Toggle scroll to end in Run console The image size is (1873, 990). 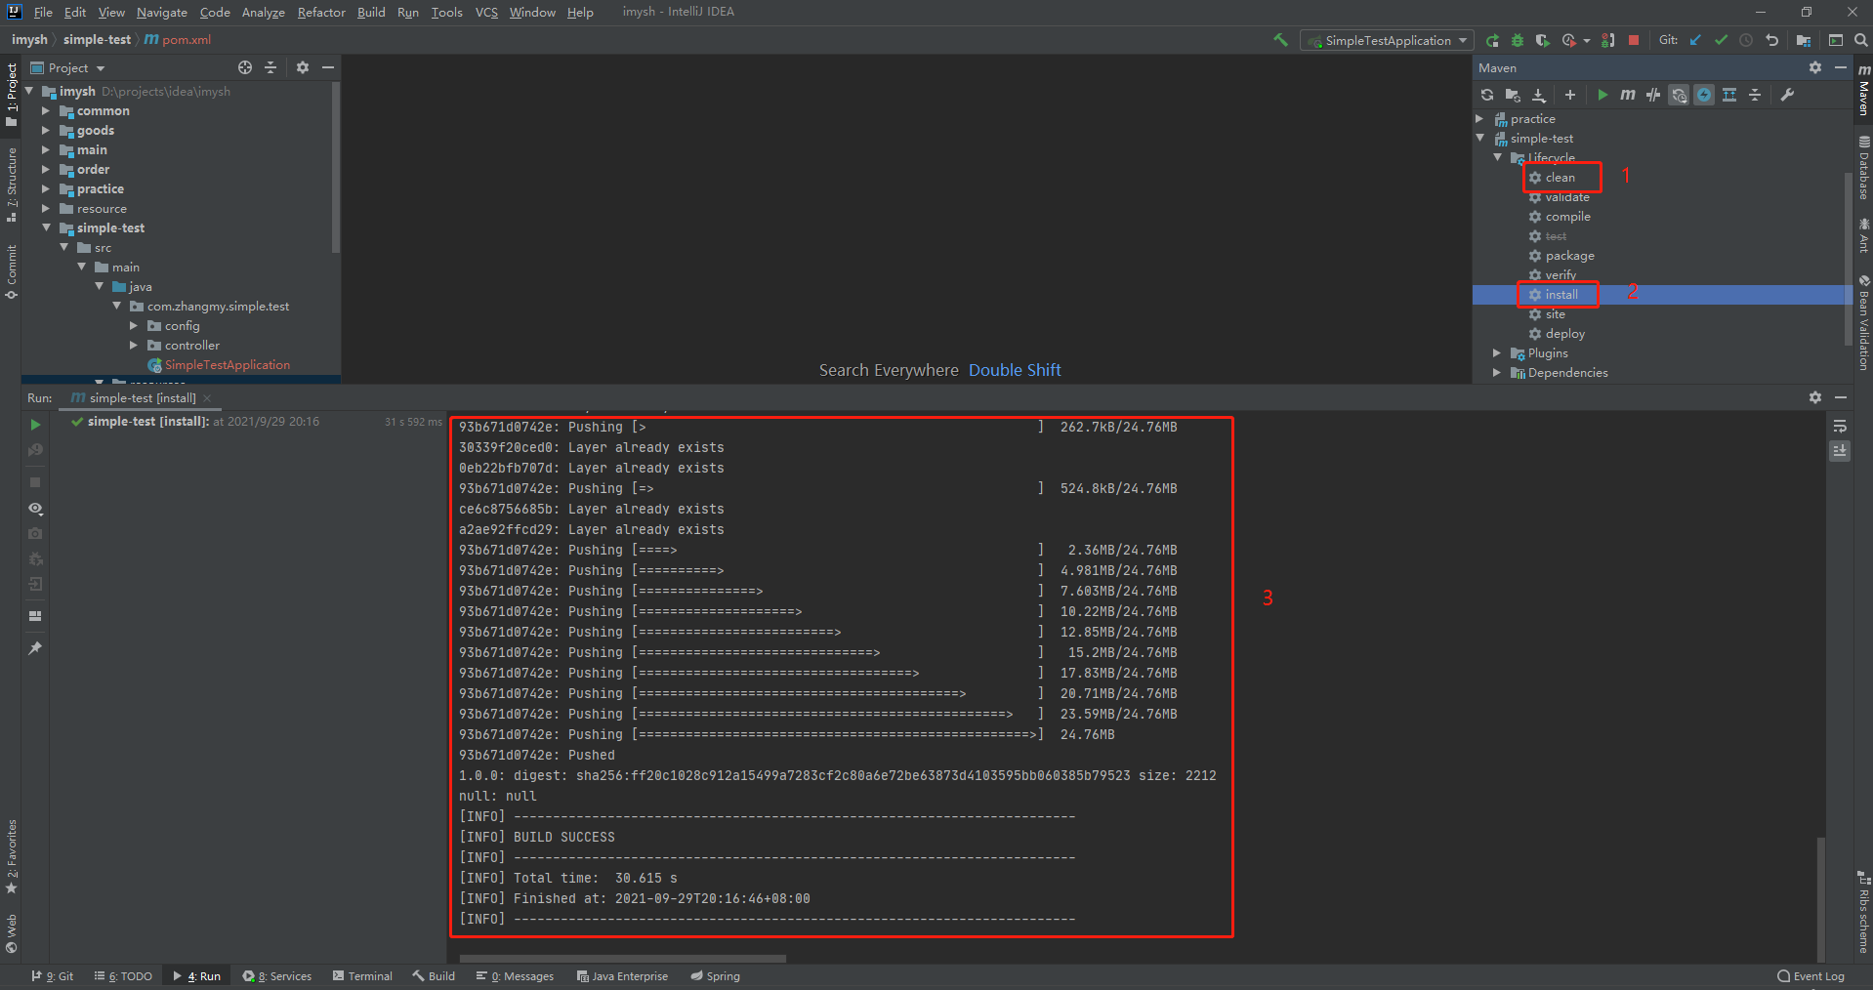pyautogui.click(x=1840, y=450)
